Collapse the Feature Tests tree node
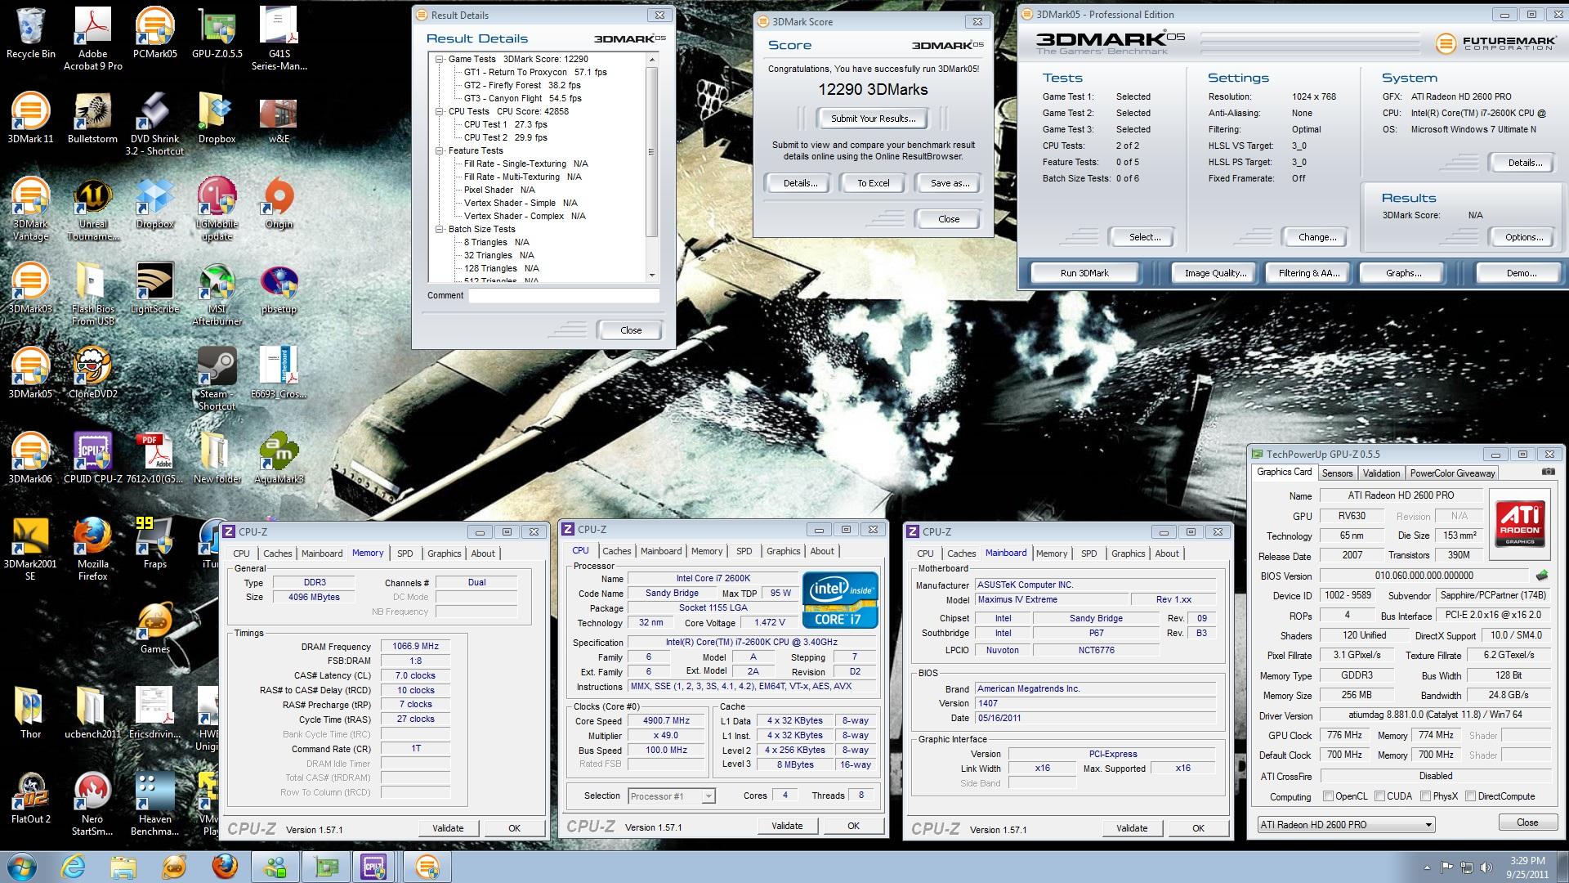1569x883 pixels. 440,150
